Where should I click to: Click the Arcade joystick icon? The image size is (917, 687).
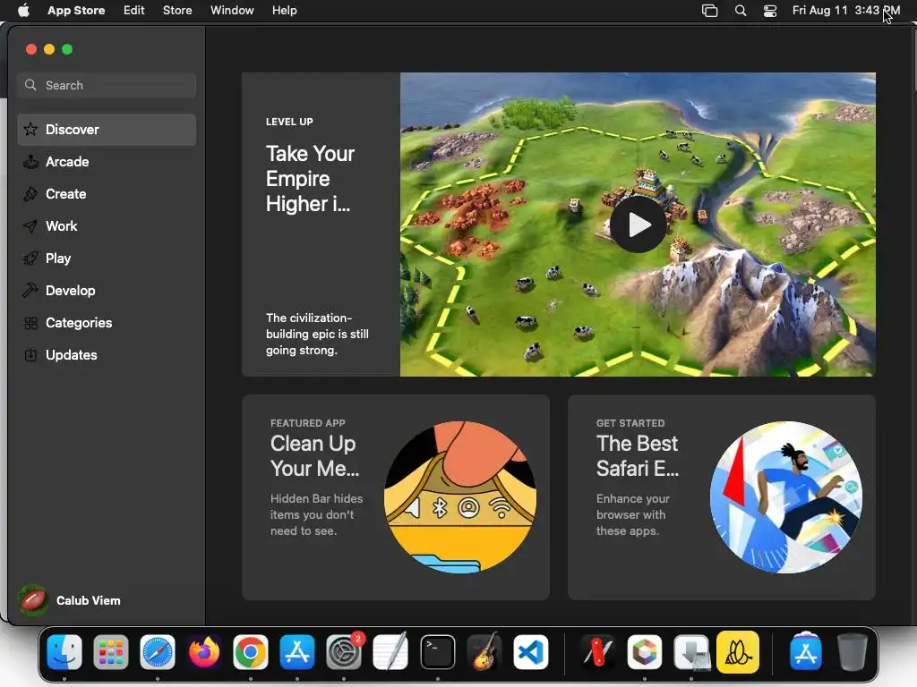30,162
